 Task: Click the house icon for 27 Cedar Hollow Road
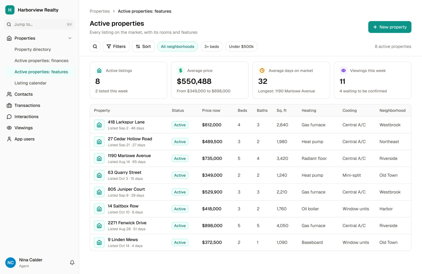tap(99, 142)
